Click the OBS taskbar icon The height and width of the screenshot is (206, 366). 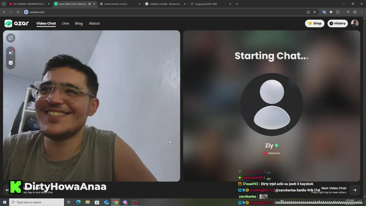tap(135, 202)
